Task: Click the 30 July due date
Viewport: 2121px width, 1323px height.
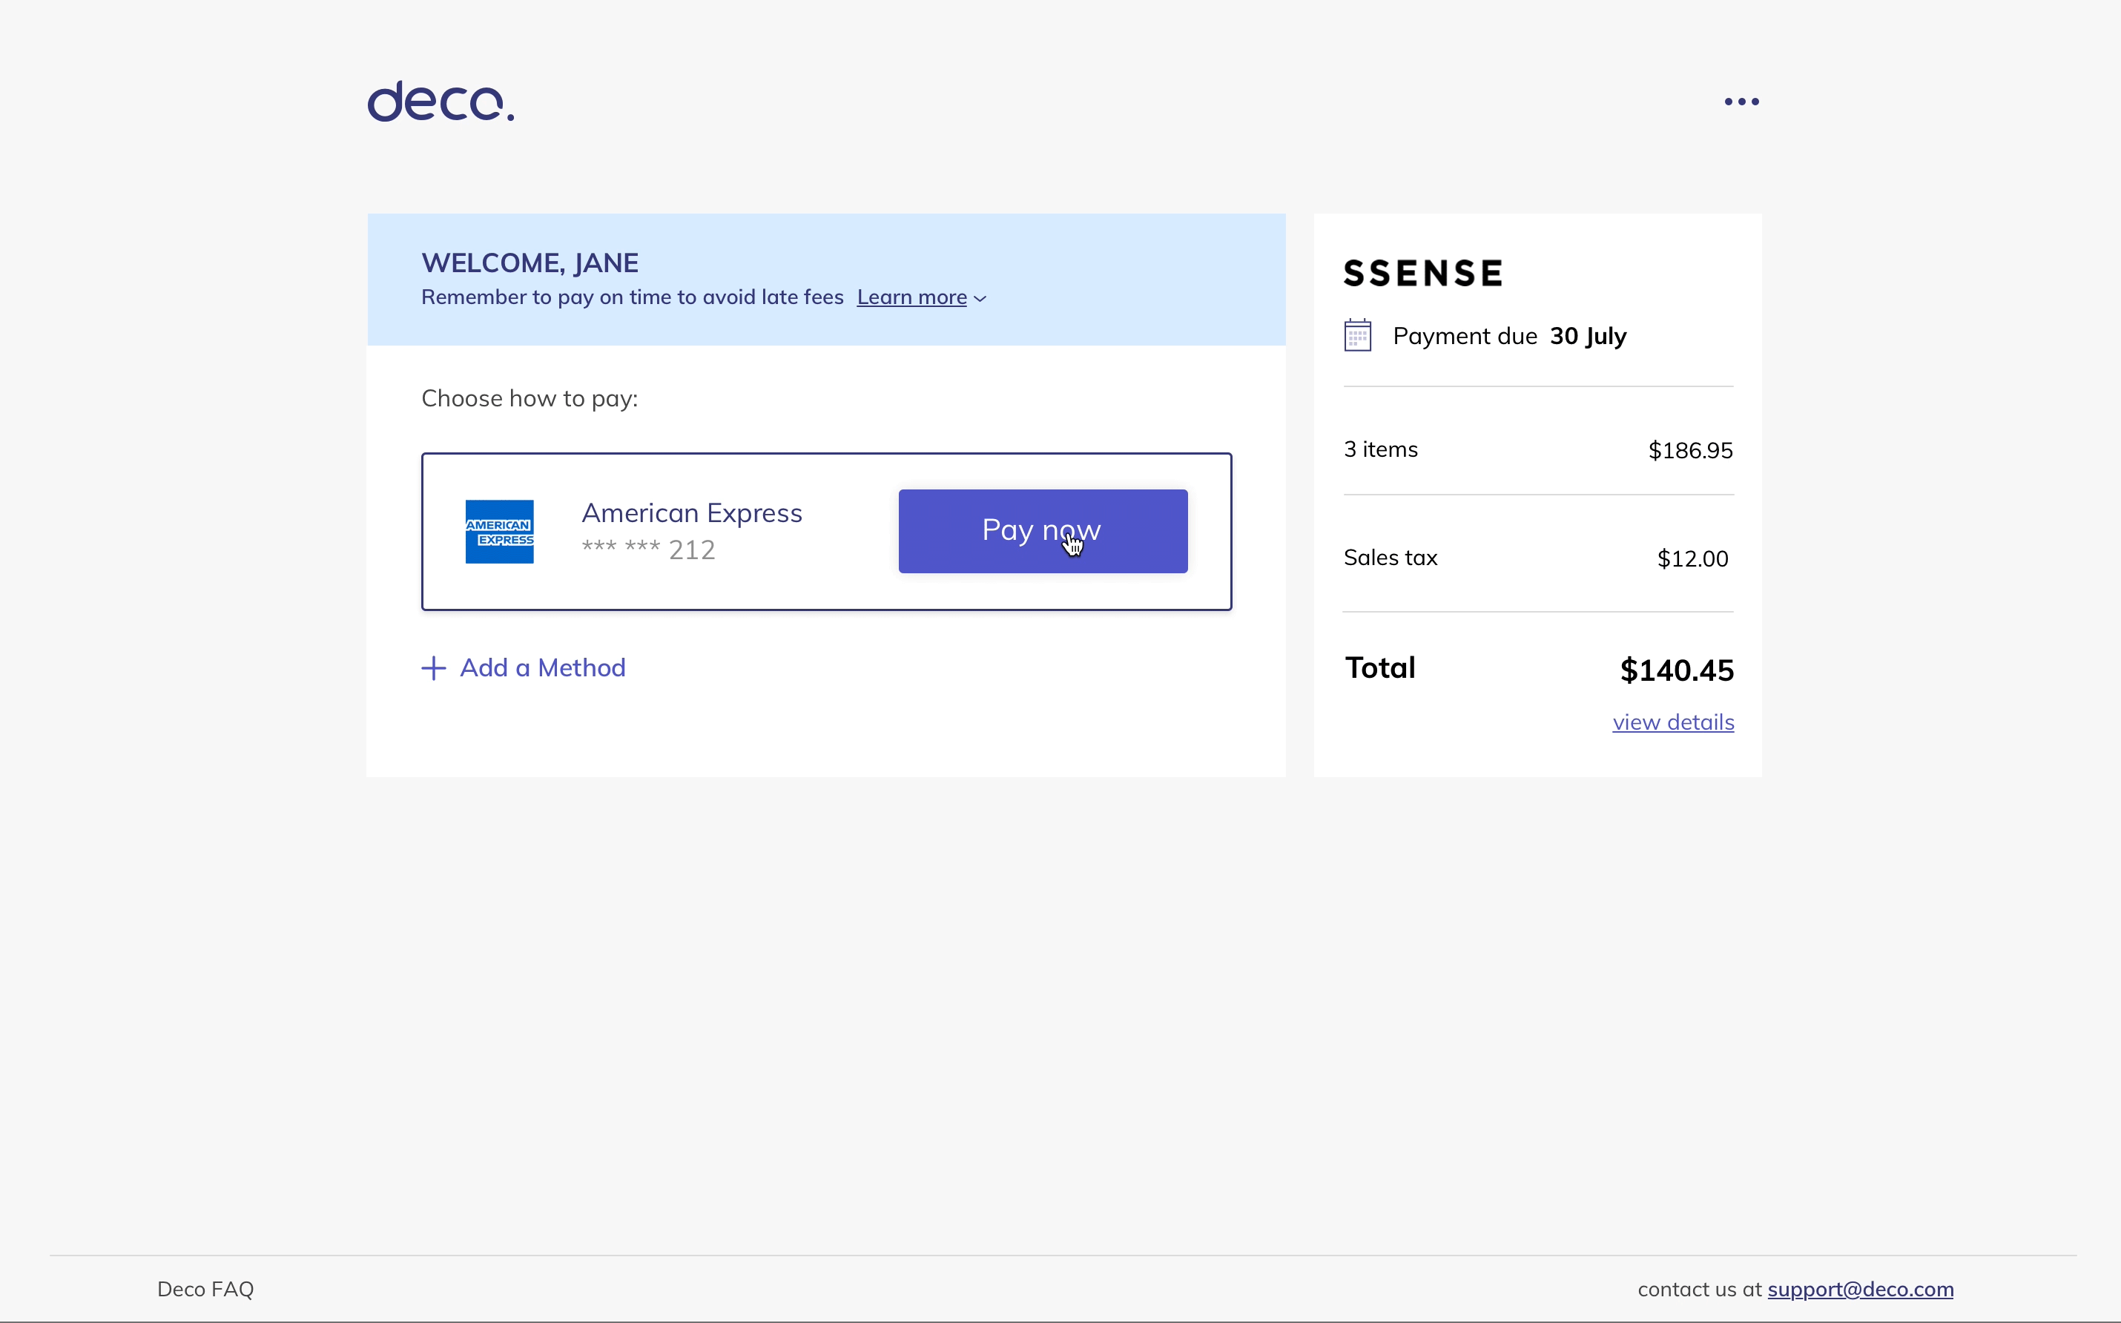Action: point(1587,336)
